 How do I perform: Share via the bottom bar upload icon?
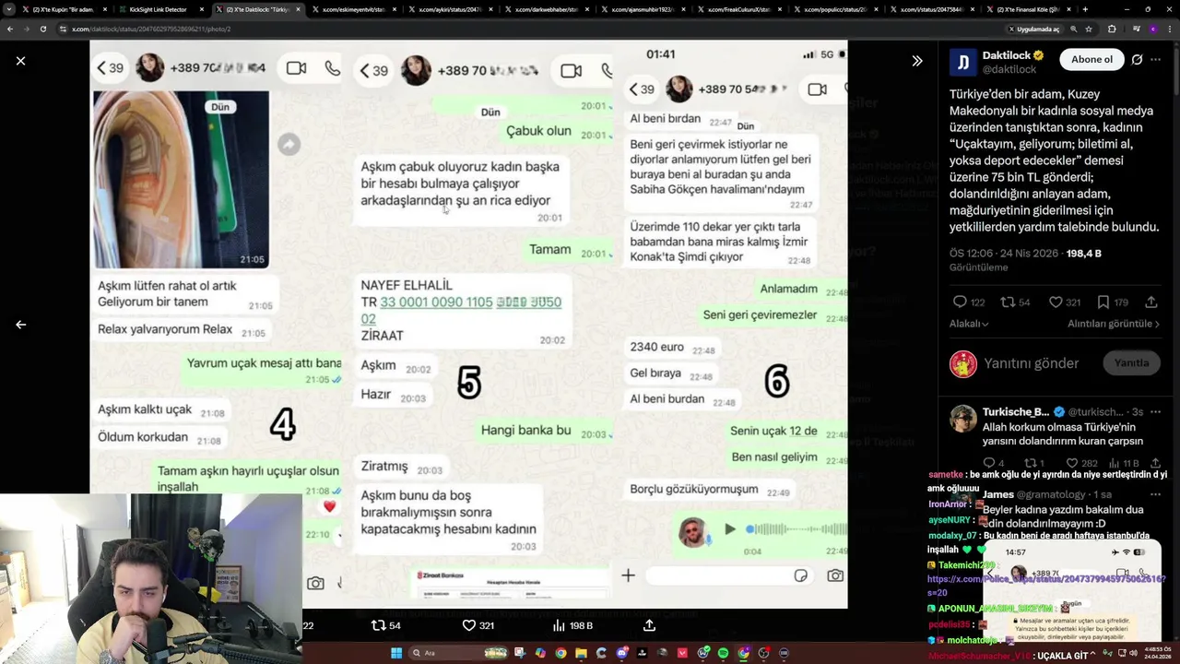(x=649, y=625)
